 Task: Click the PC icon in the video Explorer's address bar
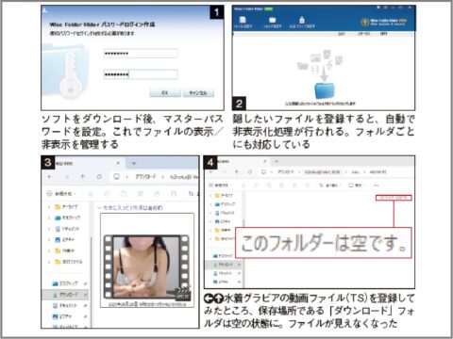(x=116, y=177)
